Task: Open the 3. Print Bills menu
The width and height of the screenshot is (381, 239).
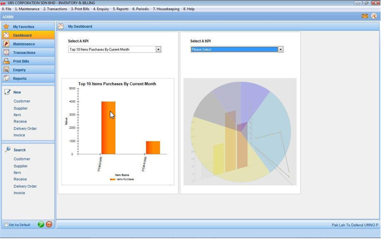Action: pos(80,9)
